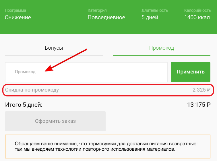Click the Скидка по промокоду label
The image size is (217, 161).
pos(32,90)
